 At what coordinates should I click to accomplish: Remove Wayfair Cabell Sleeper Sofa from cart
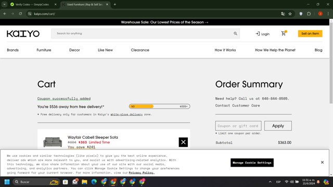pyautogui.click(x=183, y=142)
